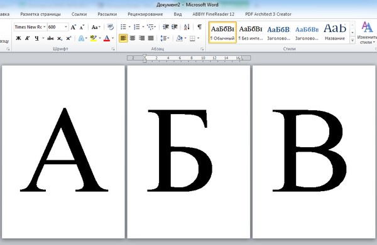Open the Рецензирование tab
Viewport: 377px width, 245px height.
point(145,14)
